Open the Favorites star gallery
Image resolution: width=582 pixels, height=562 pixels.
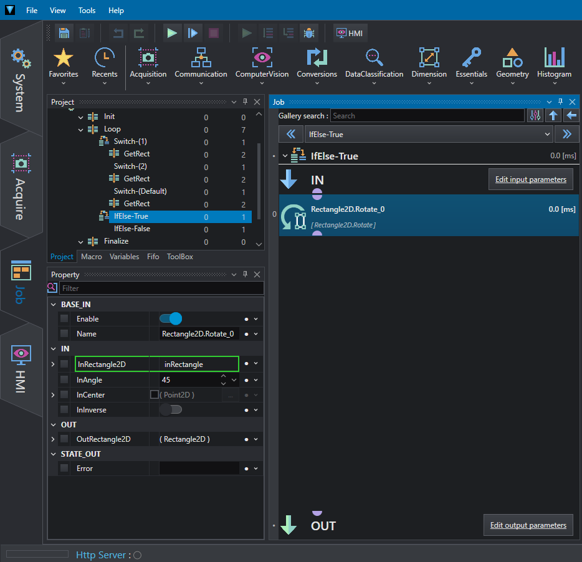tap(64, 65)
